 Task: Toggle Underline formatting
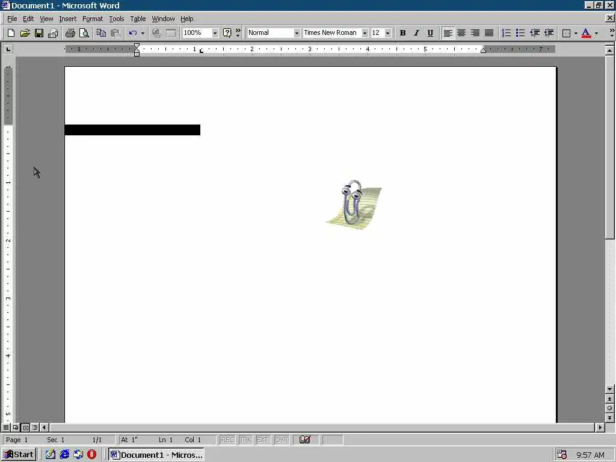click(x=430, y=33)
